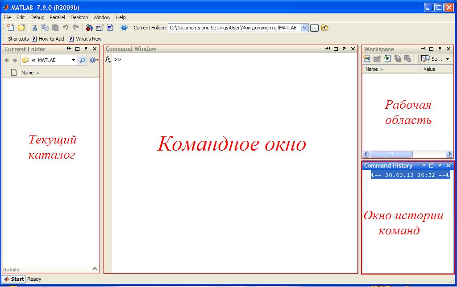
Task: Expand the Details pane chevron
Action: click(x=95, y=269)
